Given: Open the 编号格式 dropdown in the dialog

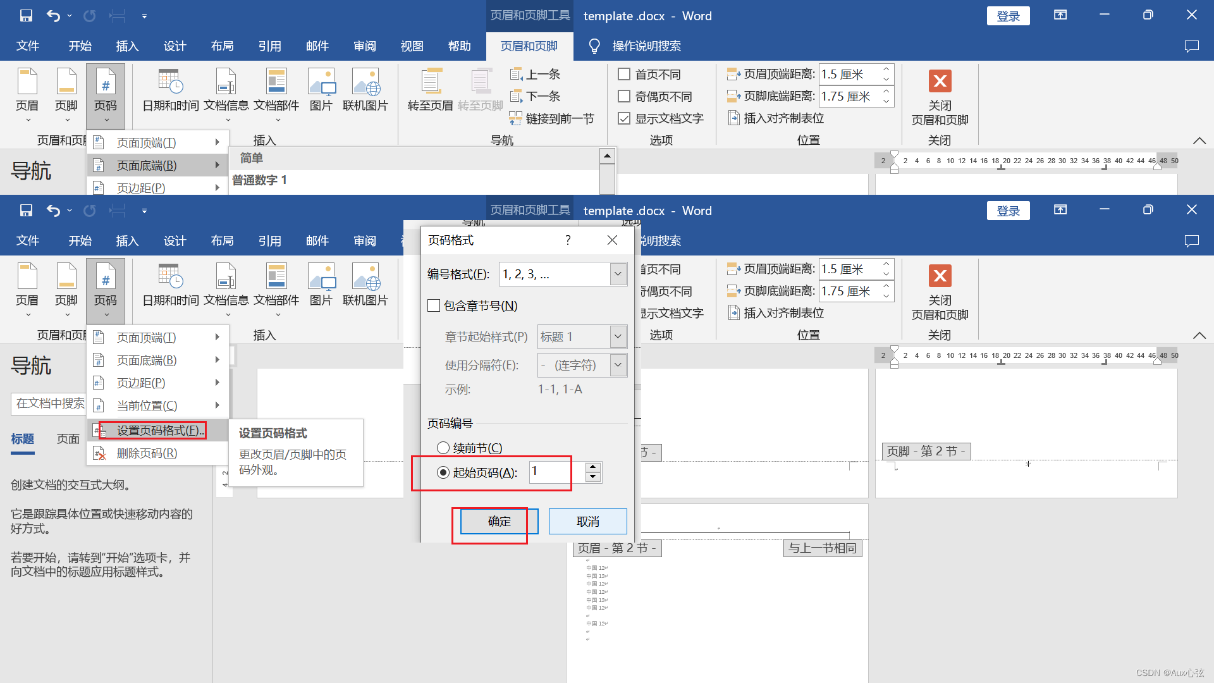Looking at the screenshot, I should pyautogui.click(x=618, y=274).
